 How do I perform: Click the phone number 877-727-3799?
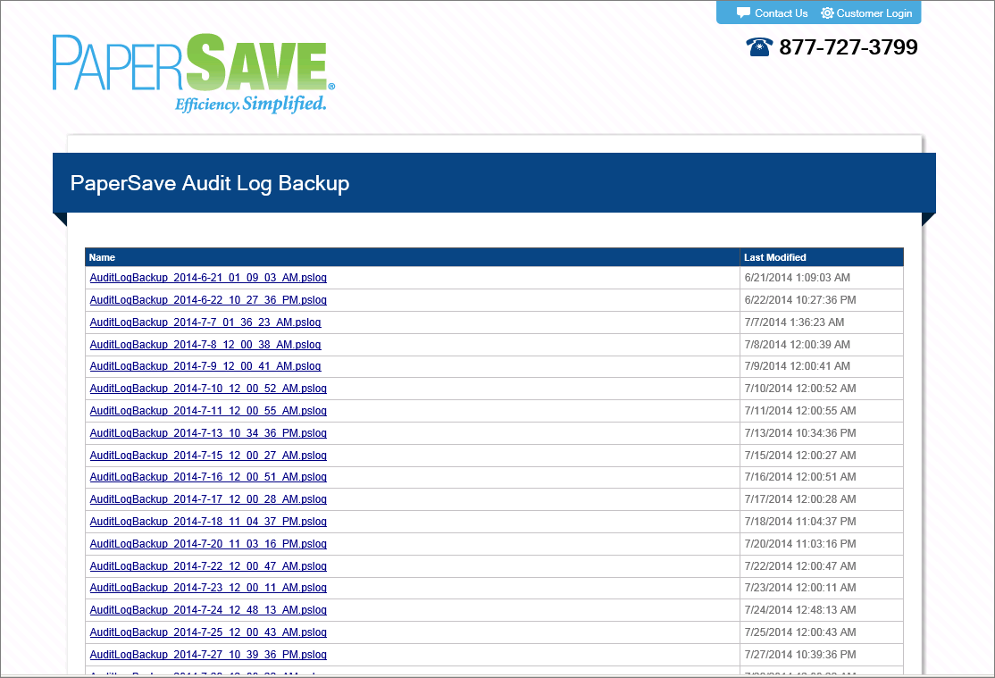(x=849, y=47)
